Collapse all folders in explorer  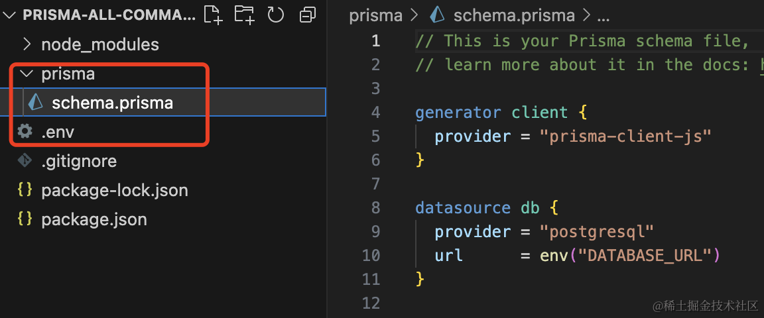[x=308, y=15]
